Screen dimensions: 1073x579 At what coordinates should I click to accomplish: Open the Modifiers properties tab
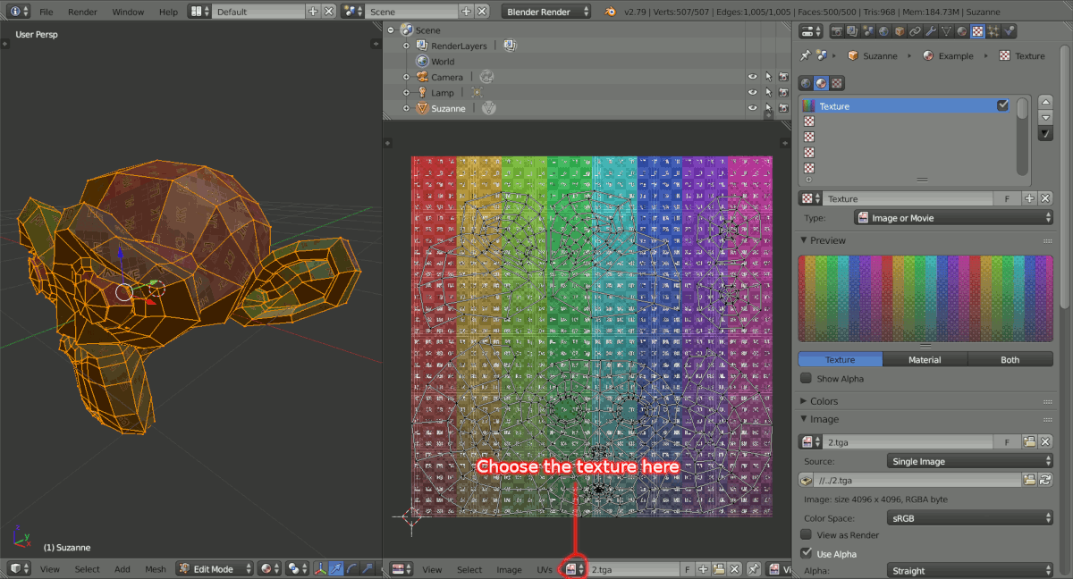click(x=931, y=30)
